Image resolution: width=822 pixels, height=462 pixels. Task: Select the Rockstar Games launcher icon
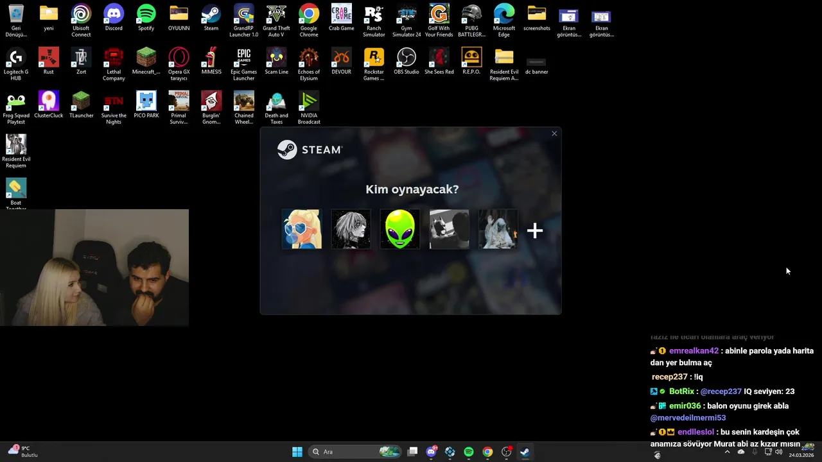[374, 64]
